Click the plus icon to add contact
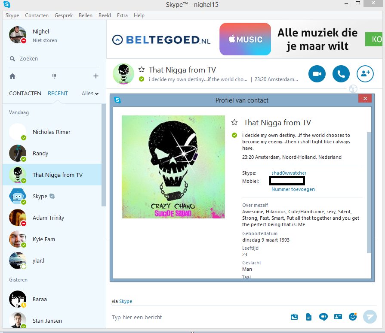 pos(96,76)
